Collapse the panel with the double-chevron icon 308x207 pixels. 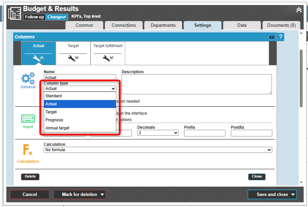point(299,10)
